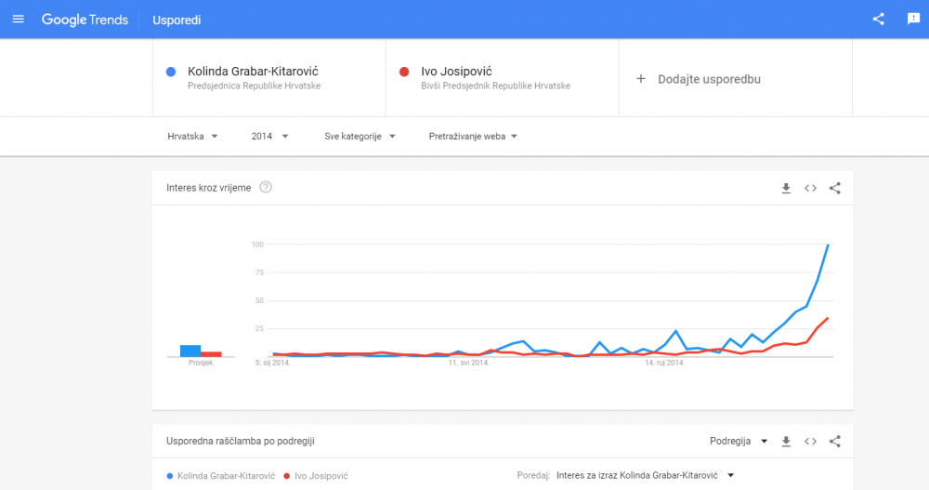
Task: Open the hamburger main menu
Action: click(19, 20)
